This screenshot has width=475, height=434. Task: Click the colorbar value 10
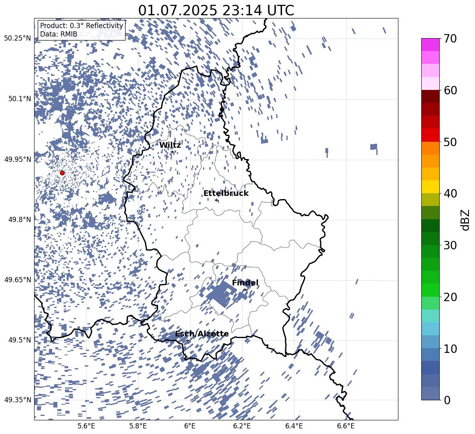point(451,348)
